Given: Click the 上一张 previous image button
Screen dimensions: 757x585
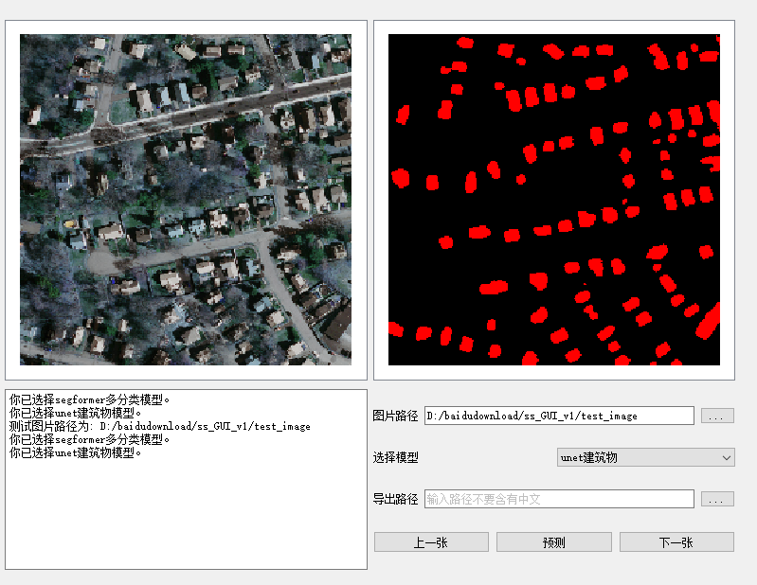Looking at the screenshot, I should tap(431, 542).
